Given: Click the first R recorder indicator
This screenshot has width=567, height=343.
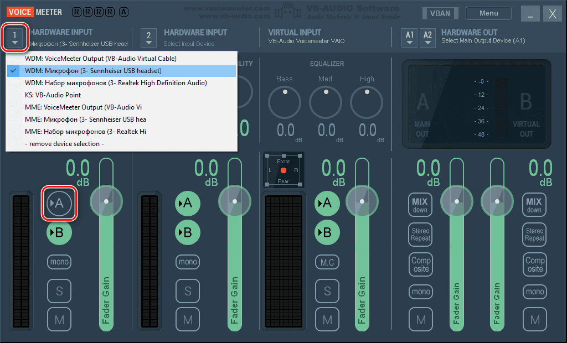Looking at the screenshot, I should point(76,12).
